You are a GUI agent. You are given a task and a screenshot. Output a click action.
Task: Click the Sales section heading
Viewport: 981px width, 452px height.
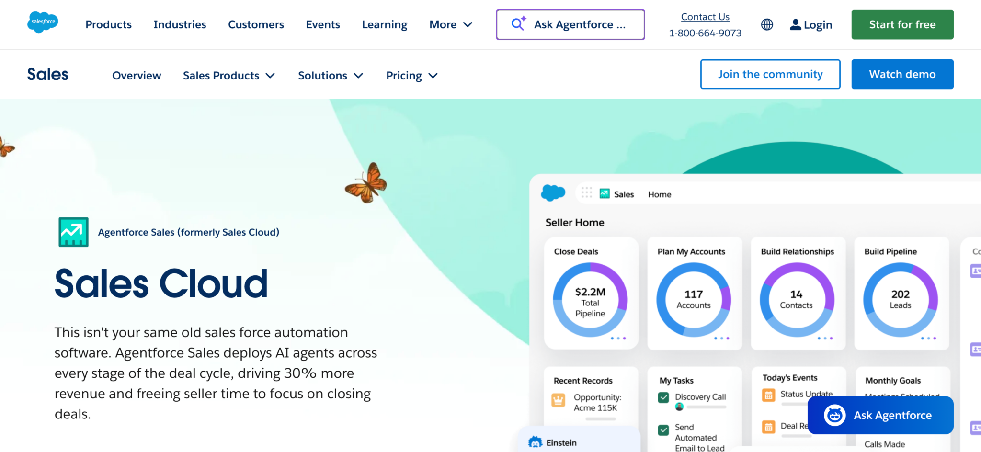coord(47,75)
